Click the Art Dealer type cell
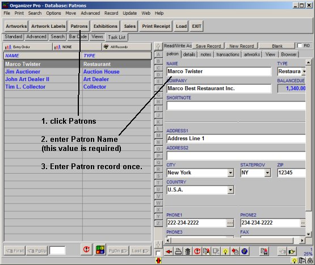The image size is (315, 265). click(116, 79)
